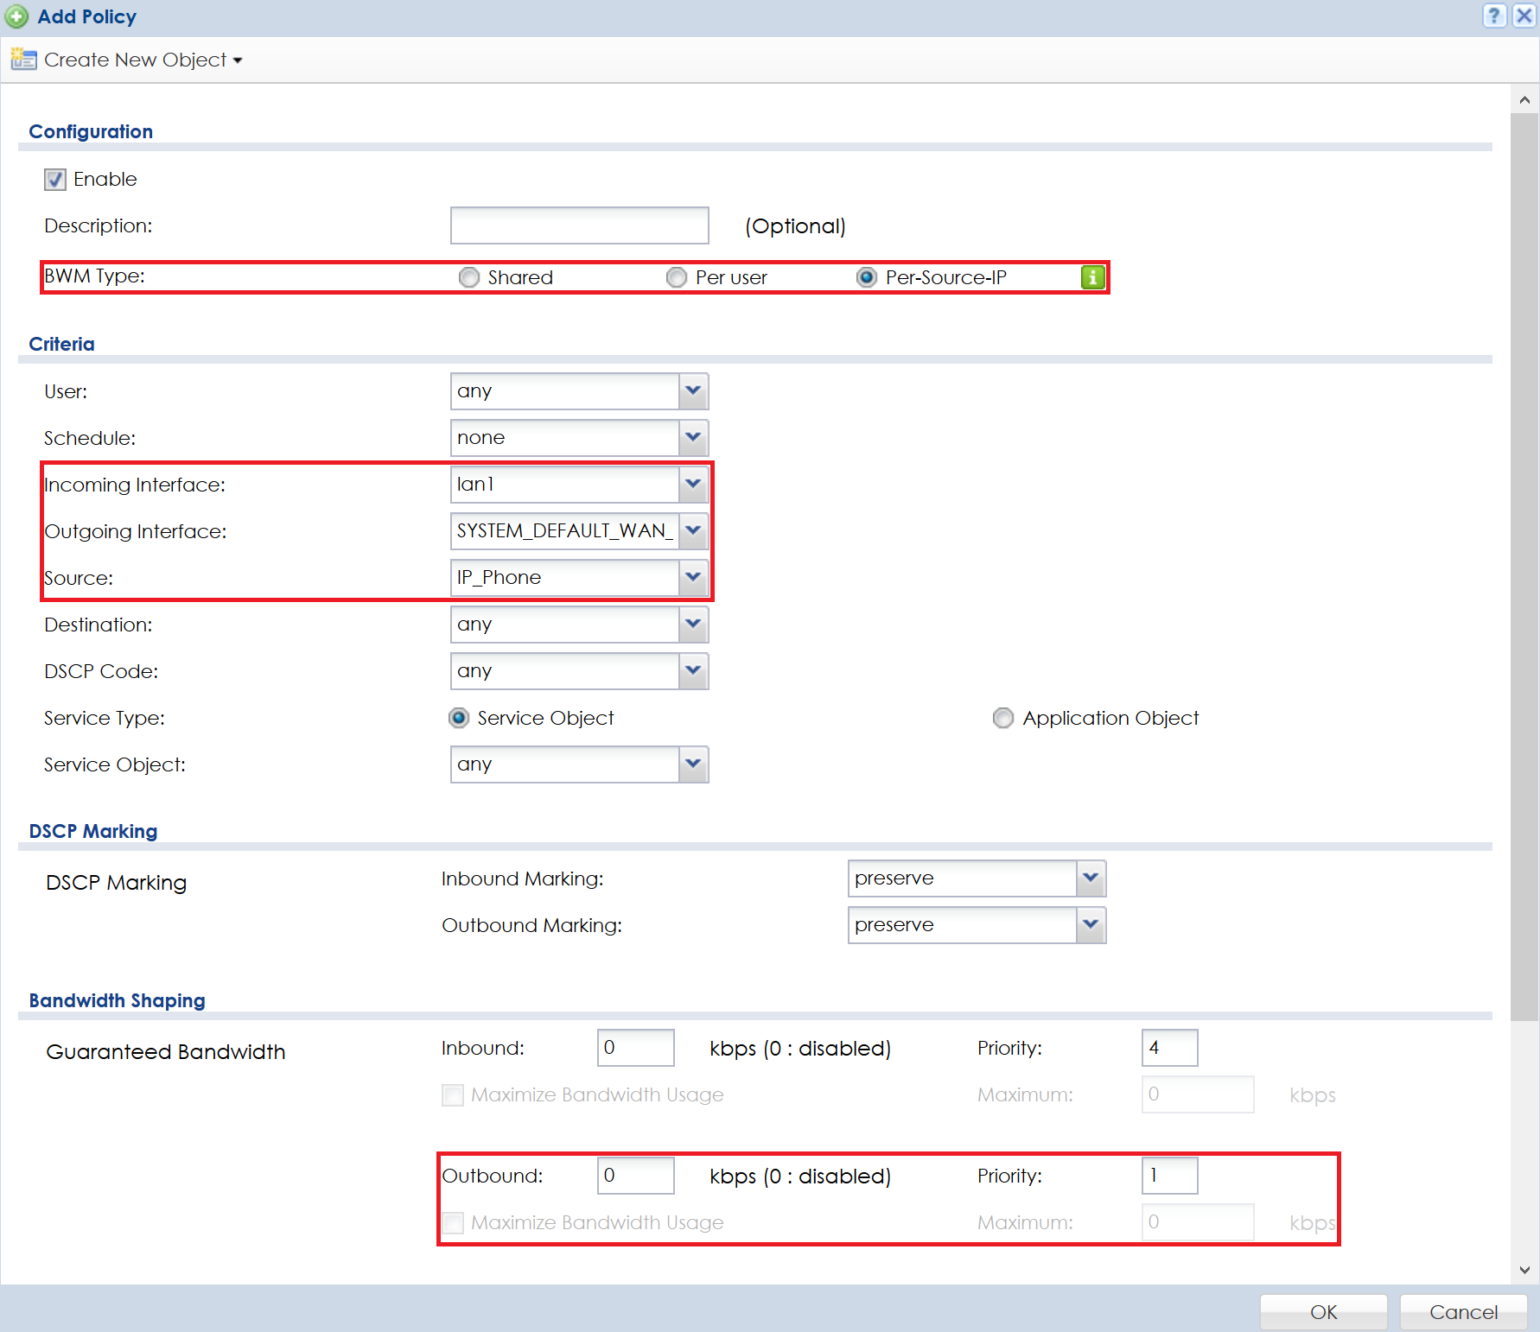
Task: Click the Description text field
Action: tap(579, 225)
